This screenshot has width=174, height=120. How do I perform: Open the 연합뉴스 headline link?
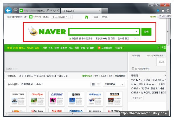pyautogui.click(x=43, y=76)
